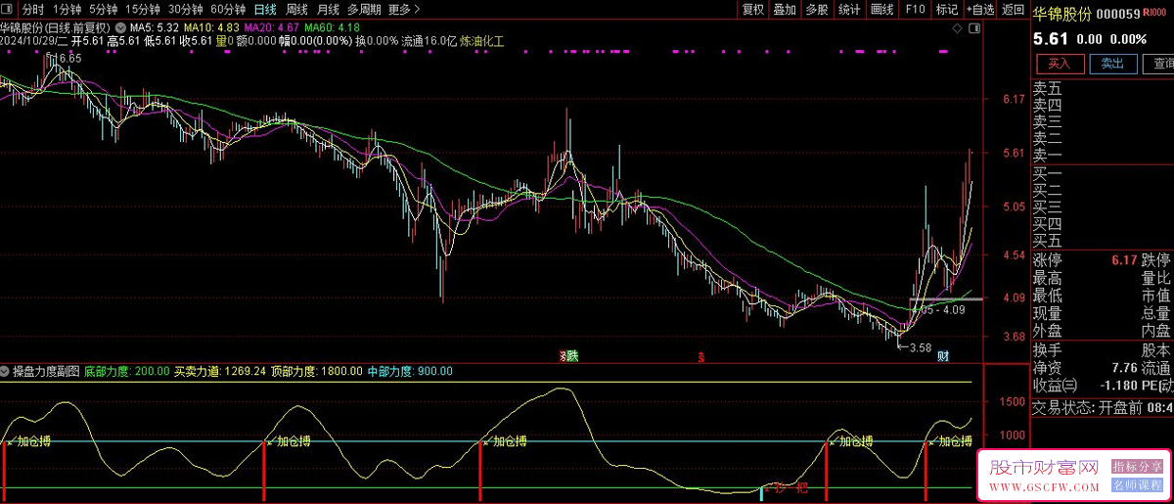Screen dimensions: 1174x504
Task: Switch to 15分钟 period
Action: [143, 9]
